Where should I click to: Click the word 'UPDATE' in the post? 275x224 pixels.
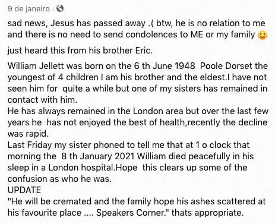pos(24,190)
